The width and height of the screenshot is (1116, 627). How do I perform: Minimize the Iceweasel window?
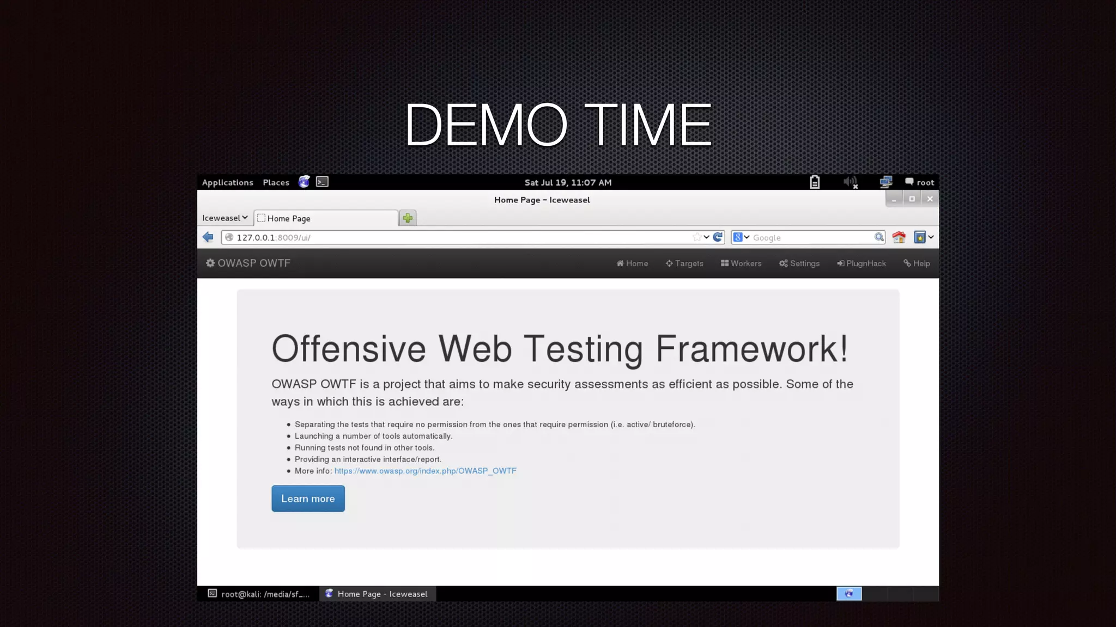click(894, 199)
